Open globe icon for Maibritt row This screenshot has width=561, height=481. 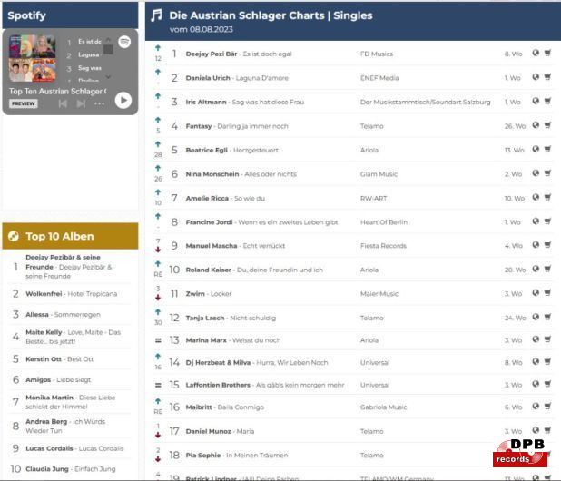(x=536, y=407)
